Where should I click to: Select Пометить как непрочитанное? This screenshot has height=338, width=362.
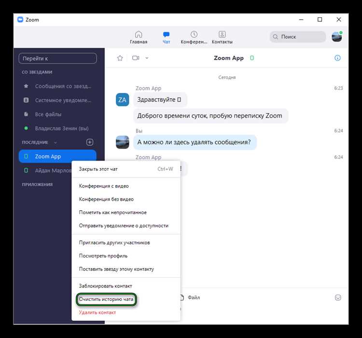pos(126,212)
